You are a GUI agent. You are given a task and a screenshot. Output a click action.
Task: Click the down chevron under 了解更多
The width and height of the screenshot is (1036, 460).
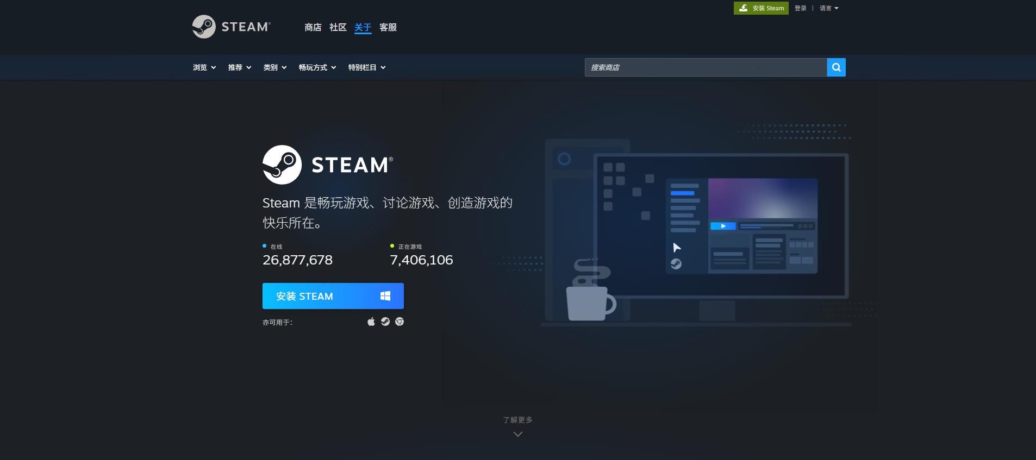[x=518, y=434]
